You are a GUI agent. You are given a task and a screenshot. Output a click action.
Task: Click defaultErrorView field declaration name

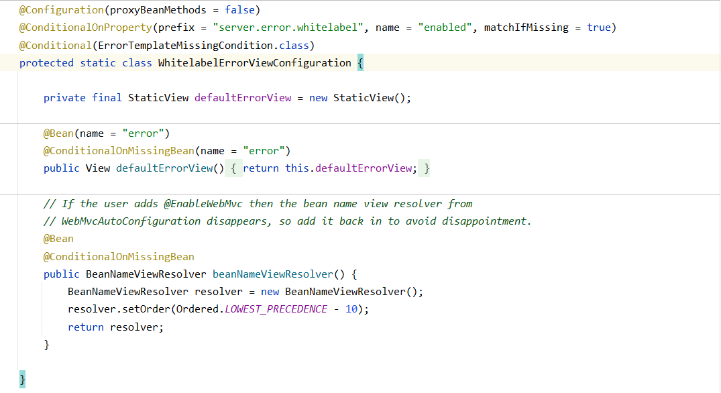(x=243, y=98)
